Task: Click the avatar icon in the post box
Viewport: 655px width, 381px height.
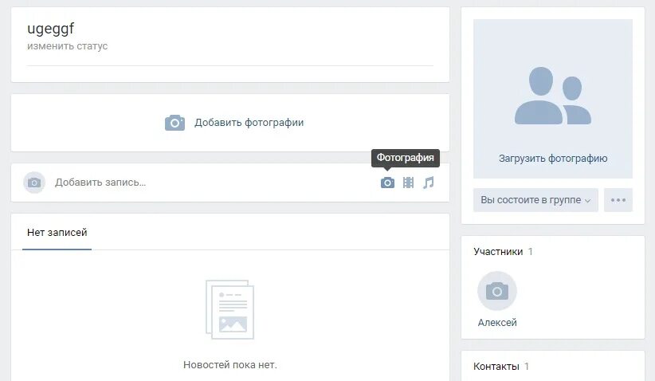Action: pyautogui.click(x=34, y=183)
